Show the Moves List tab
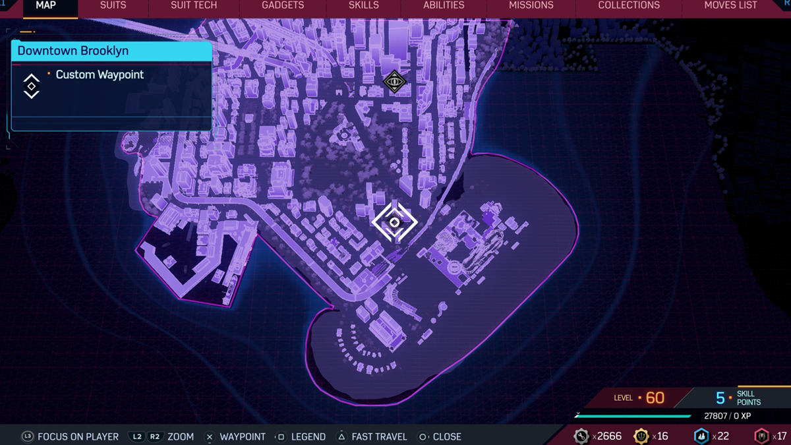The image size is (791, 445). (x=730, y=6)
